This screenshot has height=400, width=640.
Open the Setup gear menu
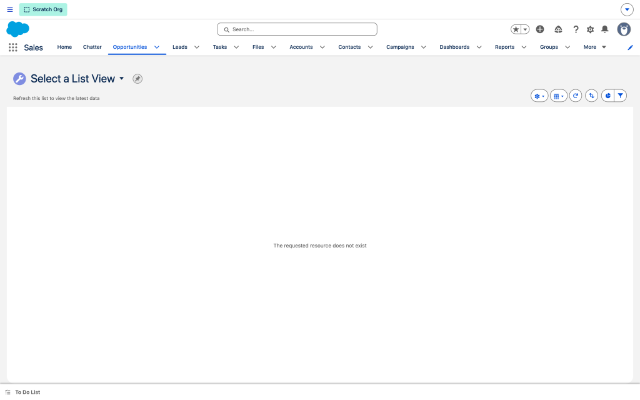(x=590, y=29)
